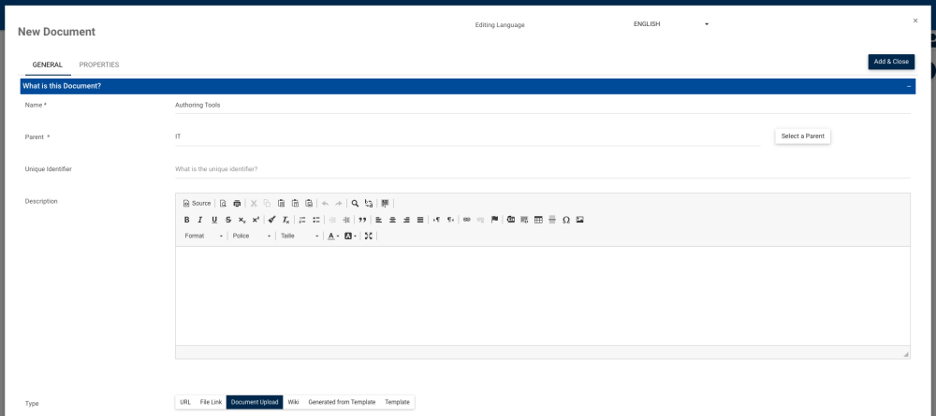
Task: Select Generated from Template type
Action: (x=342, y=402)
